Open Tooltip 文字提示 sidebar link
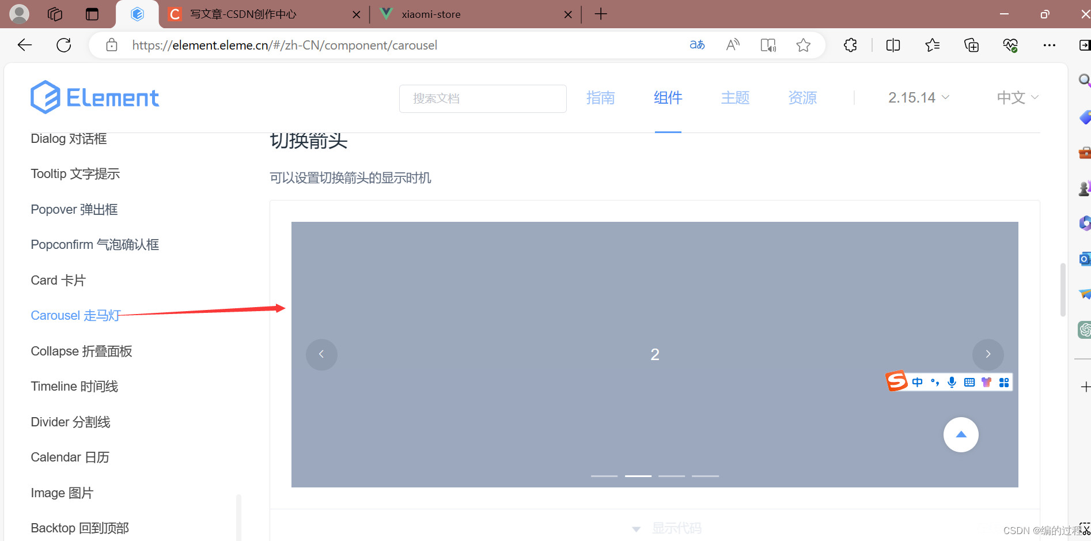 tap(75, 173)
